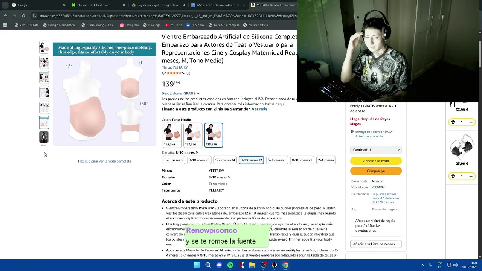Go back with the browser back arrow
This screenshot has height=271, width=482.
(x=5, y=16)
